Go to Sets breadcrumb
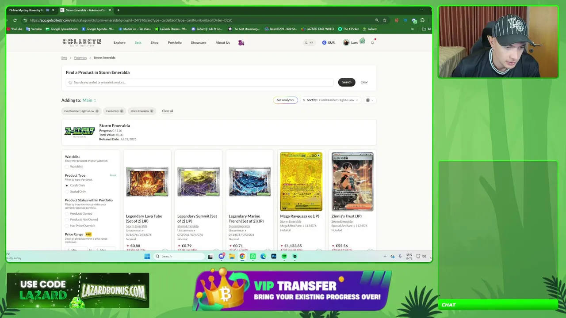 [x=64, y=58]
